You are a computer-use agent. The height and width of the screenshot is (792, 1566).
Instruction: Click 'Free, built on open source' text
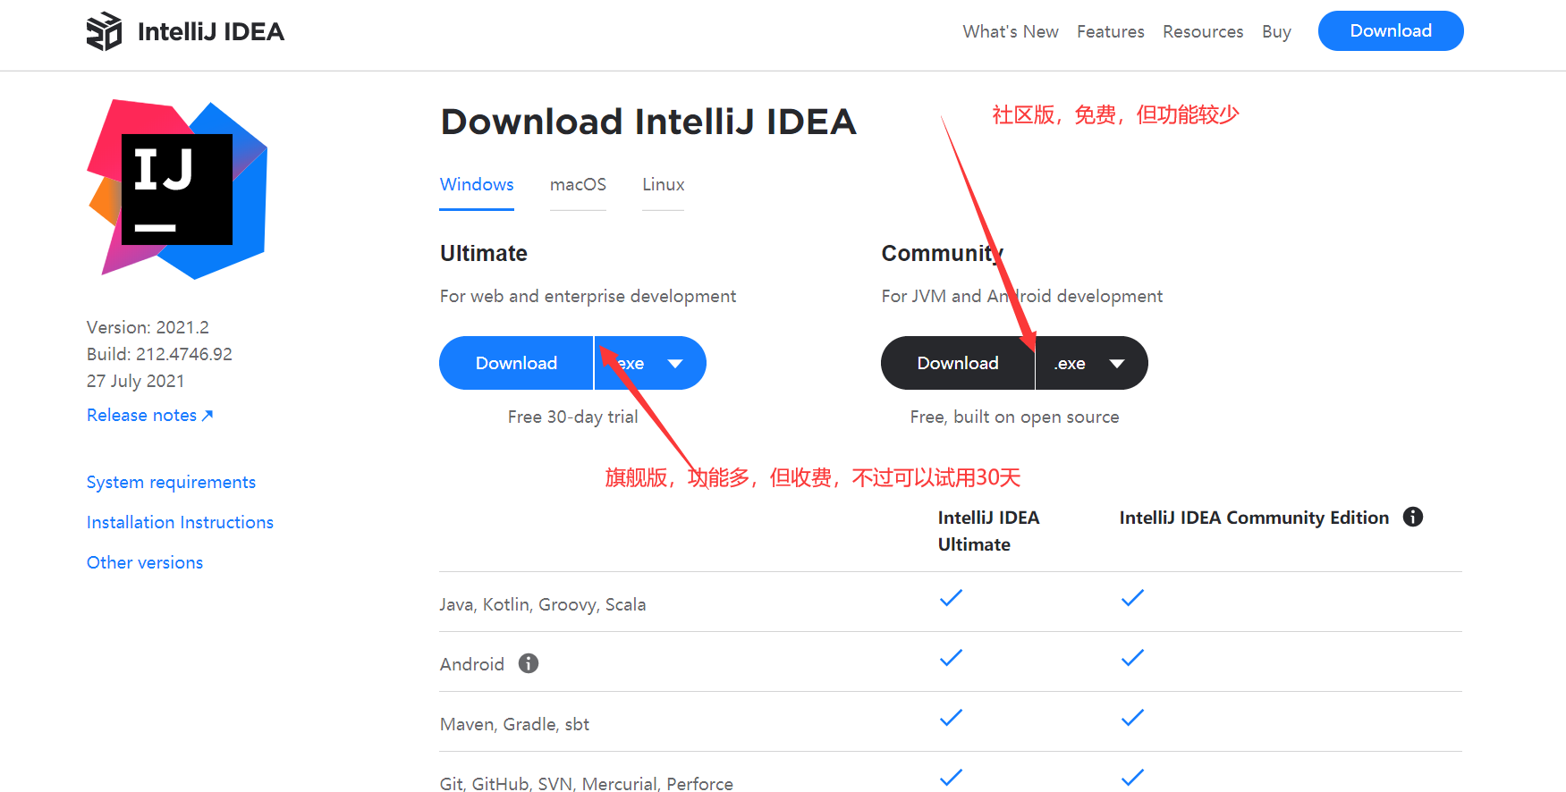point(1014,417)
